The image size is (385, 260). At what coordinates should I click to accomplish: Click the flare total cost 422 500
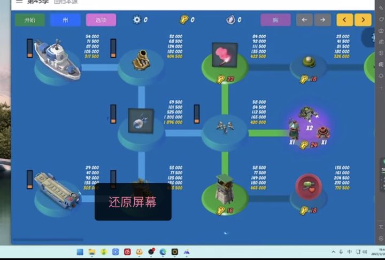pyautogui.click(x=258, y=57)
